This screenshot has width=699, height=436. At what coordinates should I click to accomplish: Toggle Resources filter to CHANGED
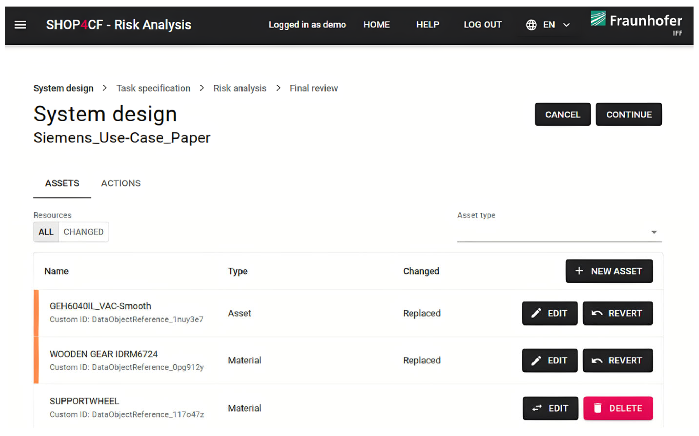pos(84,232)
